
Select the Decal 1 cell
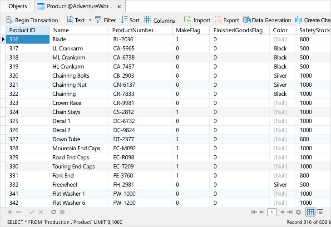[79, 121]
